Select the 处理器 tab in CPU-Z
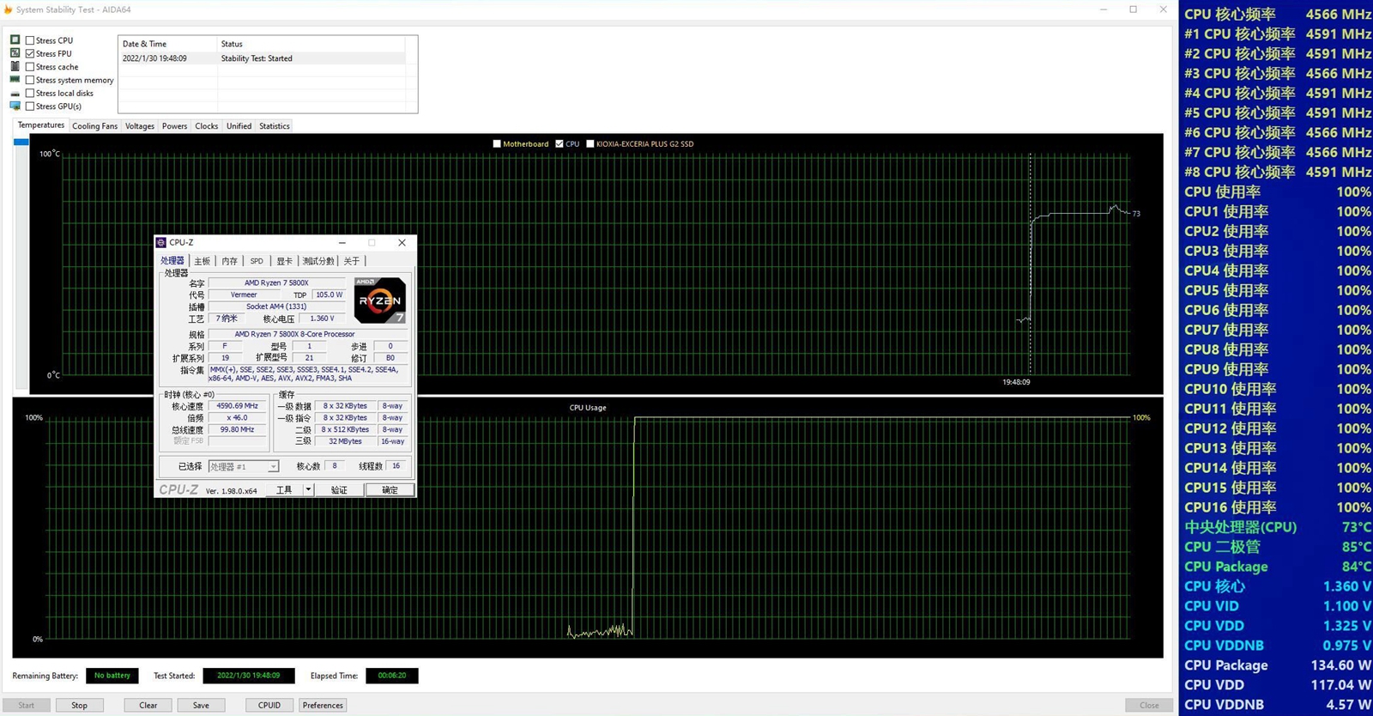This screenshot has height=716, width=1373. [x=172, y=261]
